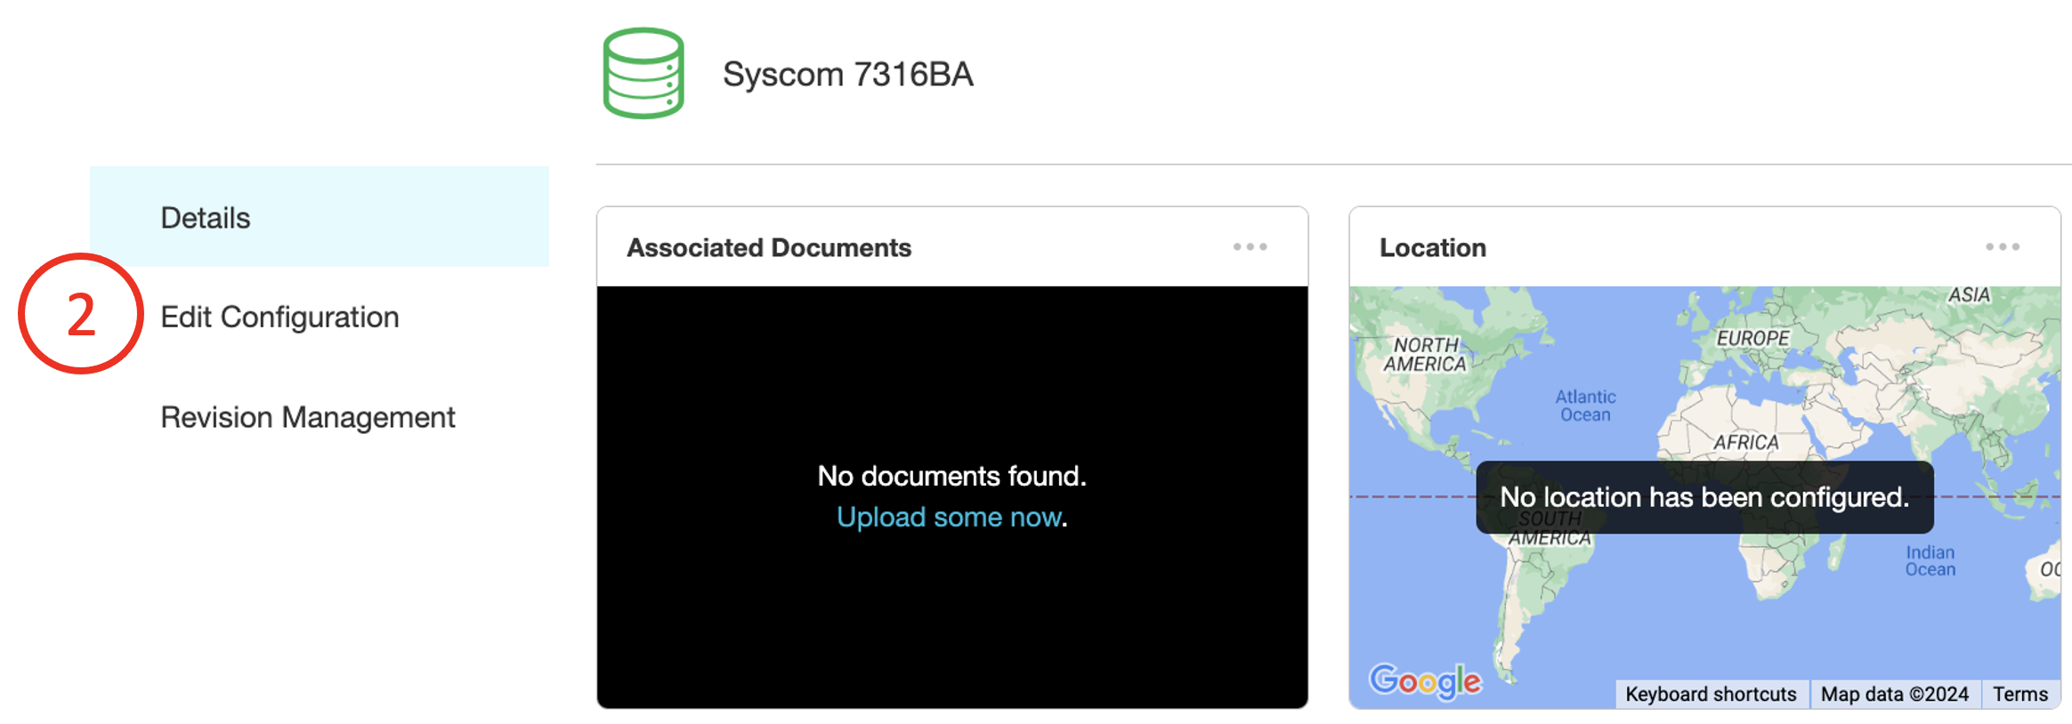Open the map Terms link

pyautogui.click(x=2020, y=694)
